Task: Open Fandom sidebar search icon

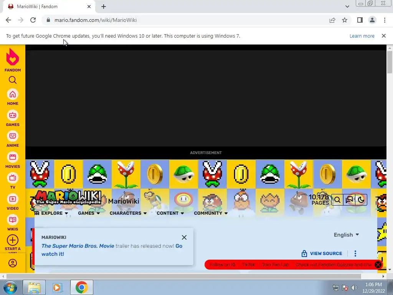Action: [x=13, y=80]
